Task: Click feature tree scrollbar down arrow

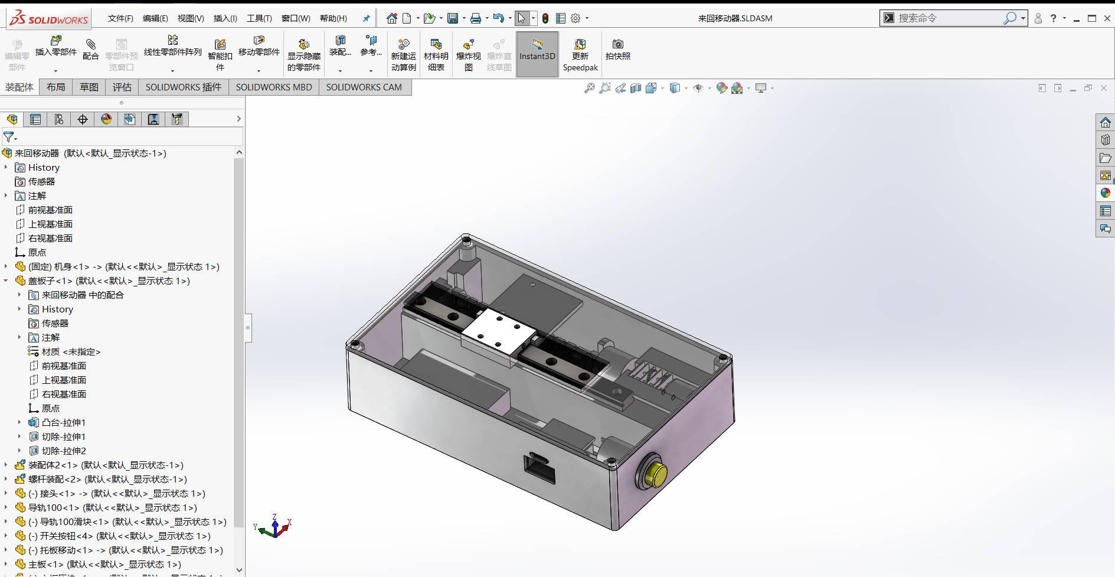Action: 239,570
